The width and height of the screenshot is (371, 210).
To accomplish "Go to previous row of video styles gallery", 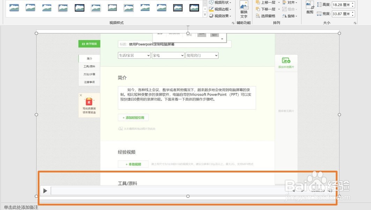I will pyautogui.click(x=205, y=2).
